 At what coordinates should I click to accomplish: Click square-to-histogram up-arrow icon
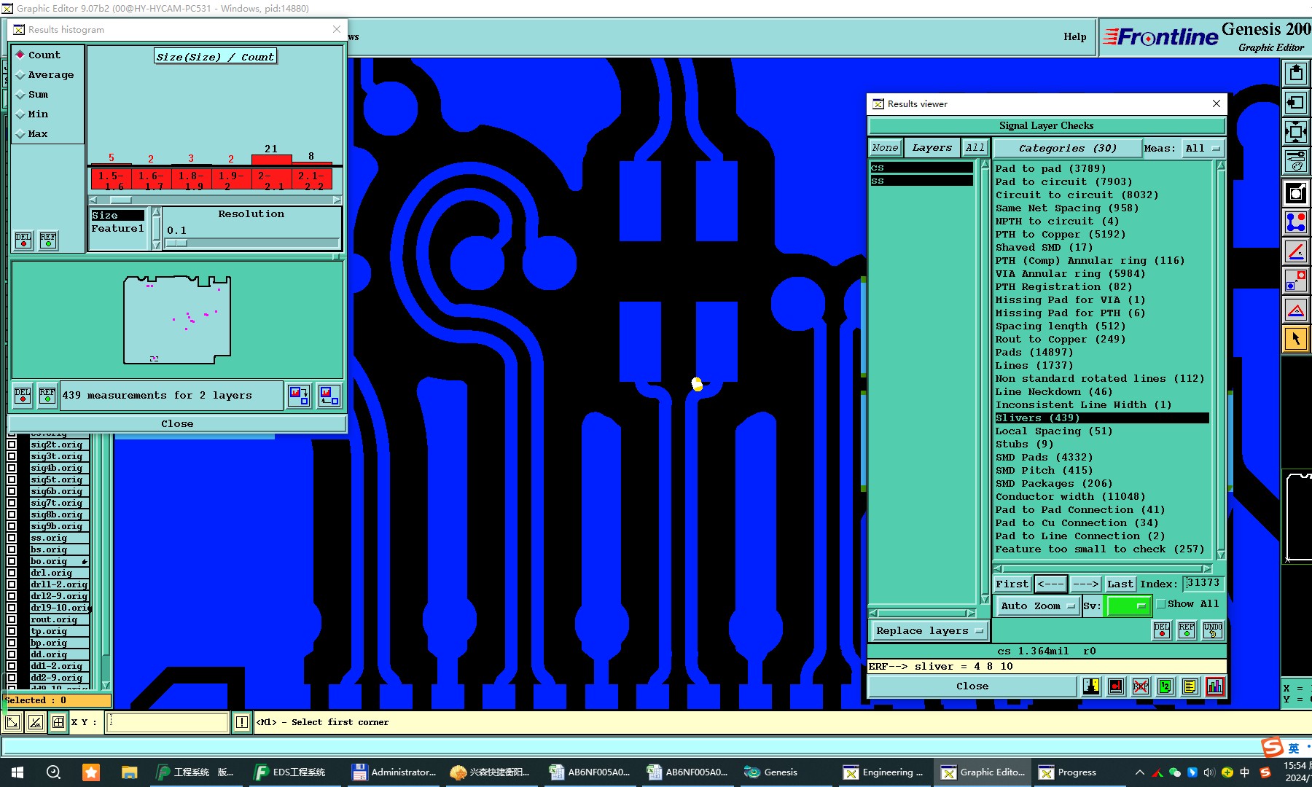pyautogui.click(x=329, y=396)
